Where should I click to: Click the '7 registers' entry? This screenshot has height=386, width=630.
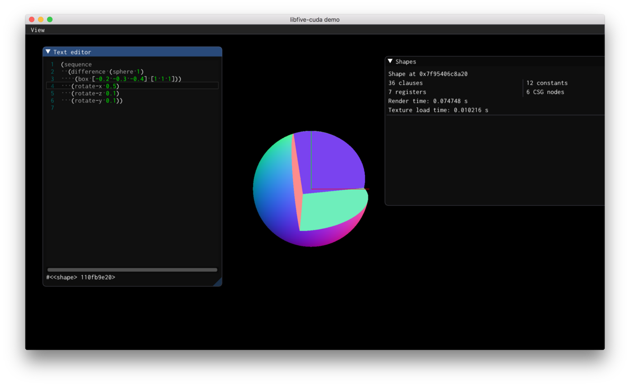click(407, 92)
